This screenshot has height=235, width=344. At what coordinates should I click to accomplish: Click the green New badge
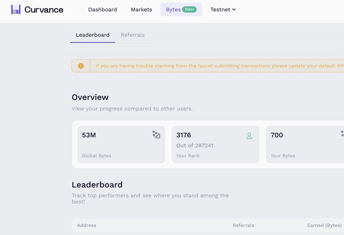[189, 9]
